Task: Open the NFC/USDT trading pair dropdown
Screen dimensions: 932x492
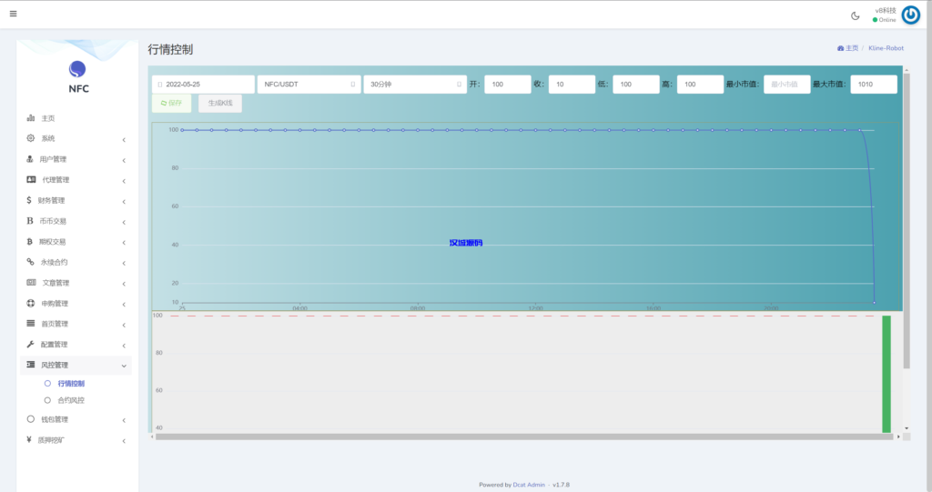Action: (x=309, y=85)
